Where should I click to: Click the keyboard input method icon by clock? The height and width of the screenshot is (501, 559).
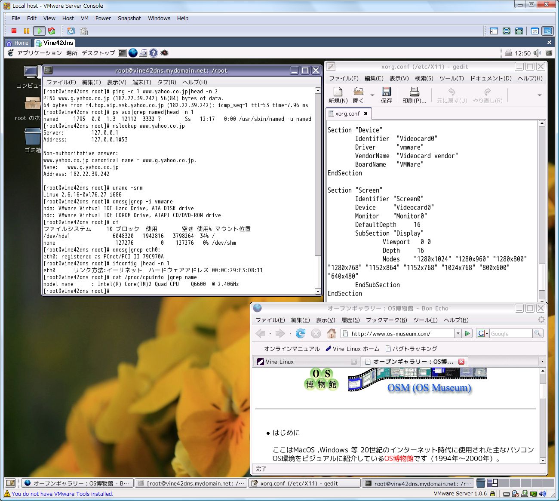[508, 53]
